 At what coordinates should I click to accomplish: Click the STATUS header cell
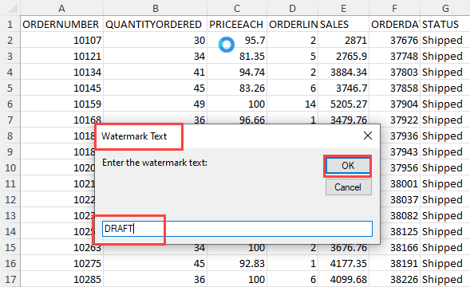pyautogui.click(x=445, y=24)
